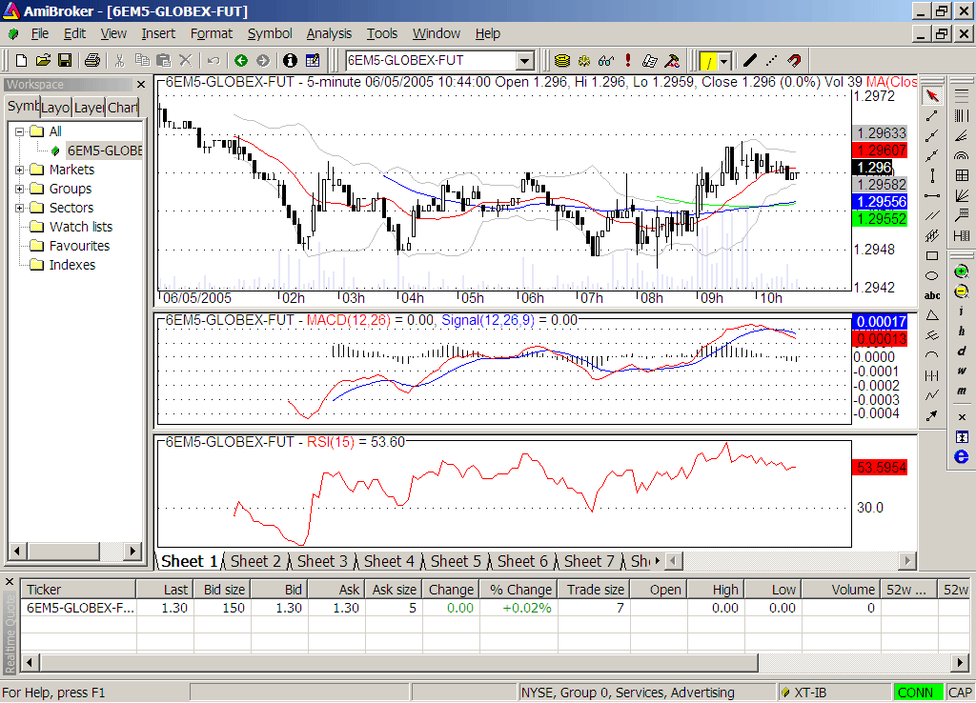
Task: Open the yellow line color dropdown arrow
Action: click(x=724, y=61)
